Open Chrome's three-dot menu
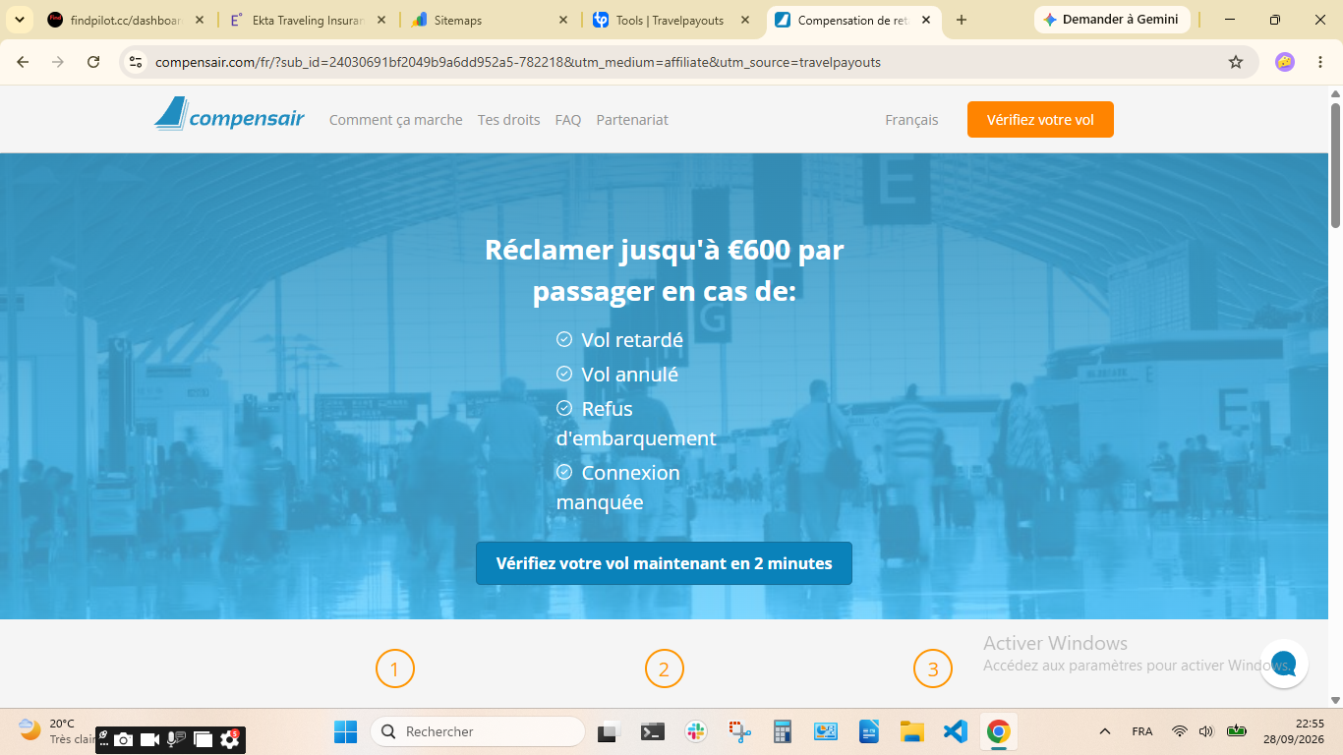The width and height of the screenshot is (1343, 755). (x=1318, y=62)
